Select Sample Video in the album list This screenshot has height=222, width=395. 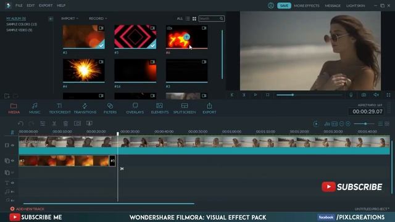point(19,30)
